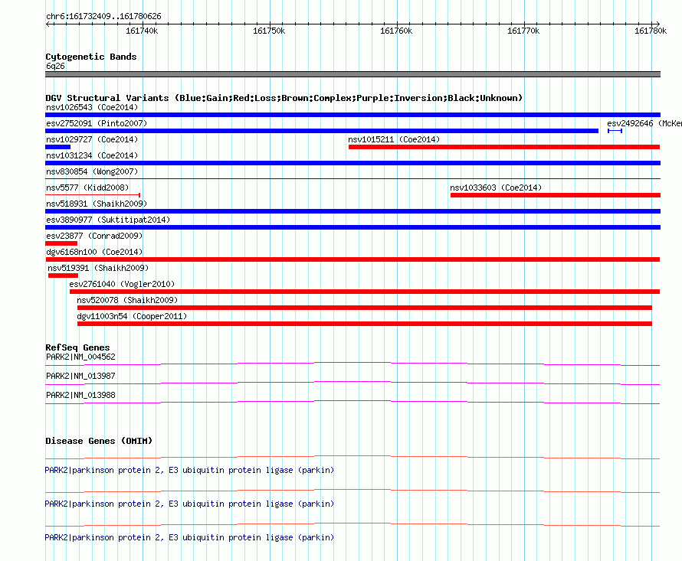Open variant nsv519391 (Shaikh2009) label

tap(98, 268)
